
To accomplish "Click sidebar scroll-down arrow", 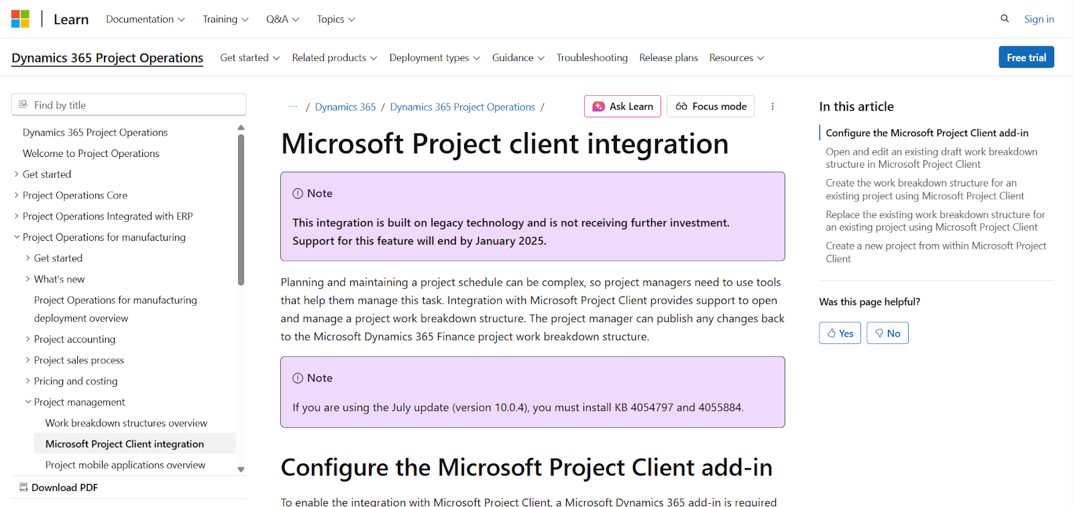I will [241, 469].
